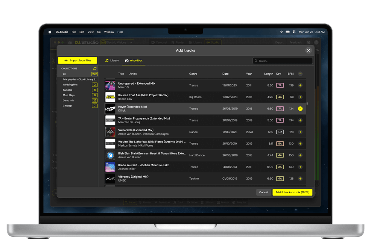Deselect the checked Hoyer (Extended Mix) track

300,109
